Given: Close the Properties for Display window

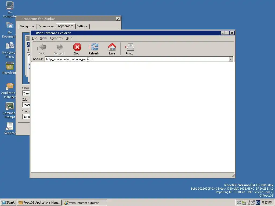Looking at the screenshot, I should coord(118,19).
